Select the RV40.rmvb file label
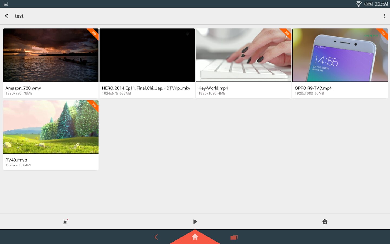 16,160
